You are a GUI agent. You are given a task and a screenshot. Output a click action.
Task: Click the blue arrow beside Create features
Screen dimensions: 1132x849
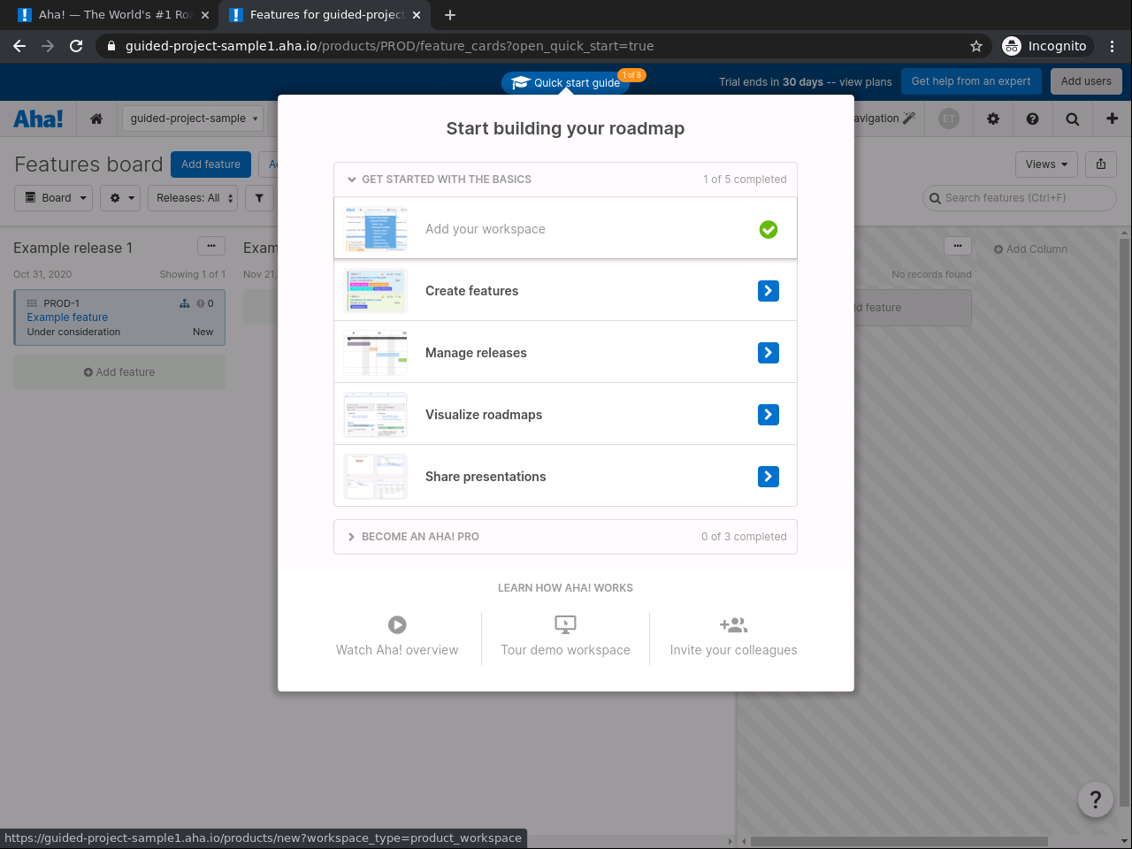point(768,290)
